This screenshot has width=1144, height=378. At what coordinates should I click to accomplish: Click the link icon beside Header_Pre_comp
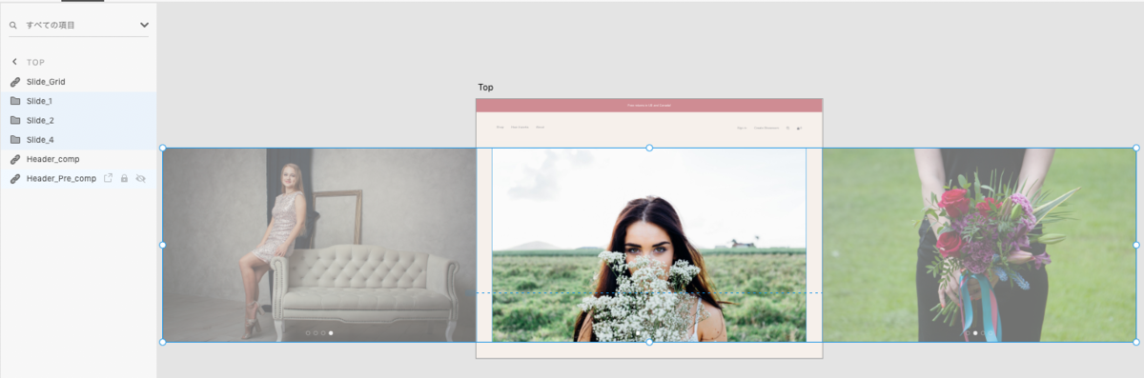pyautogui.click(x=15, y=178)
